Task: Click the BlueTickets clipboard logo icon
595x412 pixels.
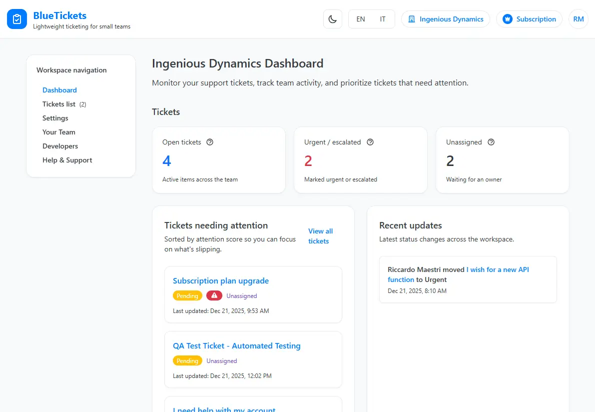Action: pyautogui.click(x=17, y=19)
